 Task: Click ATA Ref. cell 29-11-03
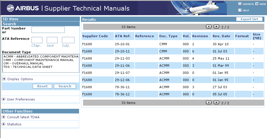coord(122,58)
